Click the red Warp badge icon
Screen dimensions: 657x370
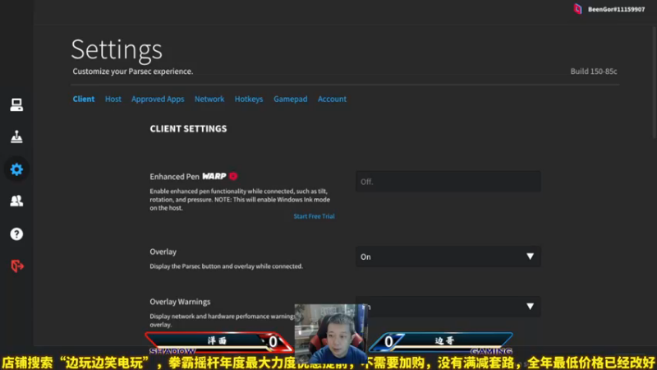233,176
